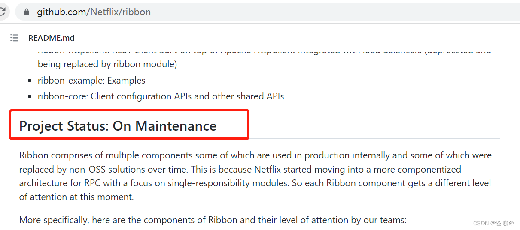Click the paragraph starting 'Ribbon comprises of'

pyautogui.click(x=255, y=155)
